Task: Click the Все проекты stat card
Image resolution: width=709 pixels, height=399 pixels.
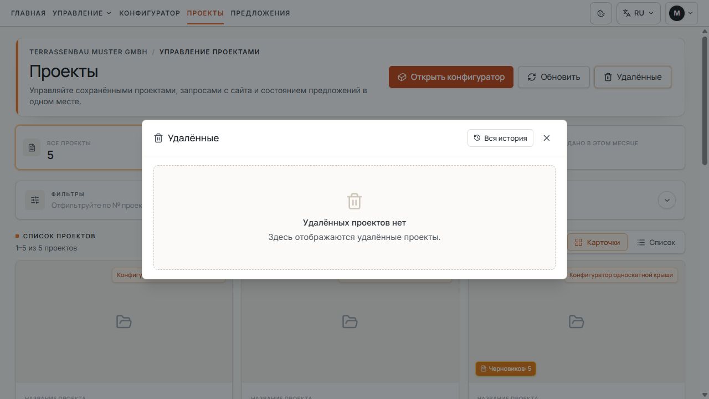Action: pos(79,147)
